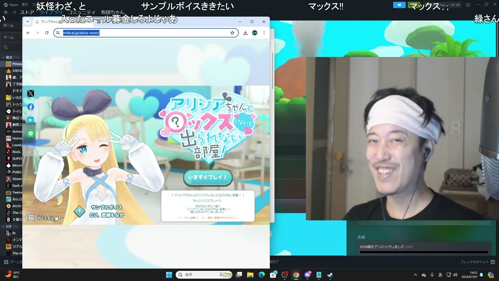
Task: Select the アリシアちゃん browser tab
Action: click(x=62, y=22)
